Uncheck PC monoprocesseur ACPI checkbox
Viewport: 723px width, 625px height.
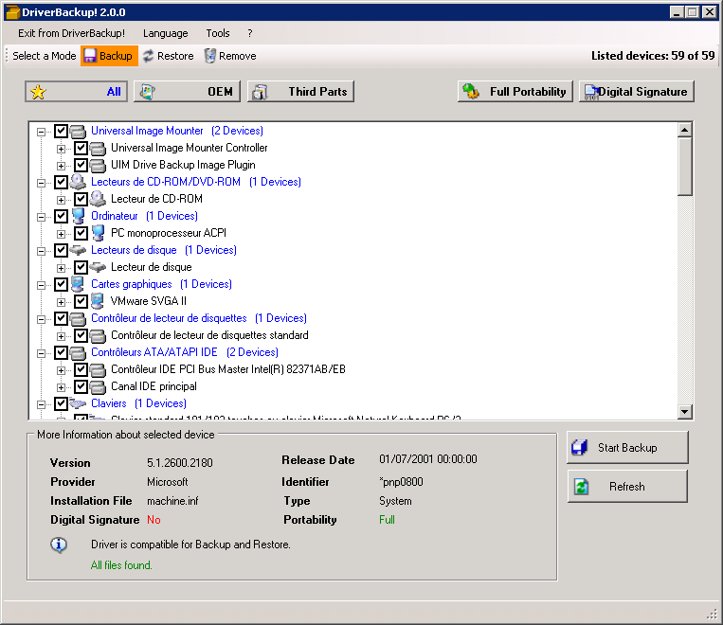pyautogui.click(x=81, y=233)
